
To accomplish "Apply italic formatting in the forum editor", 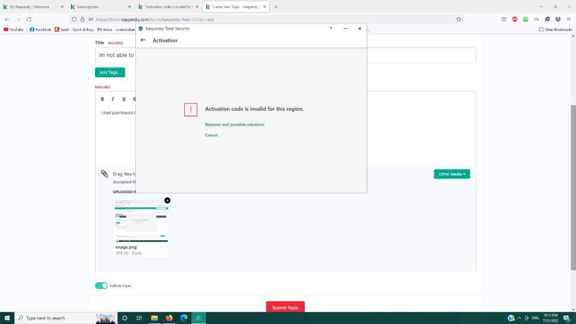I will pos(113,99).
